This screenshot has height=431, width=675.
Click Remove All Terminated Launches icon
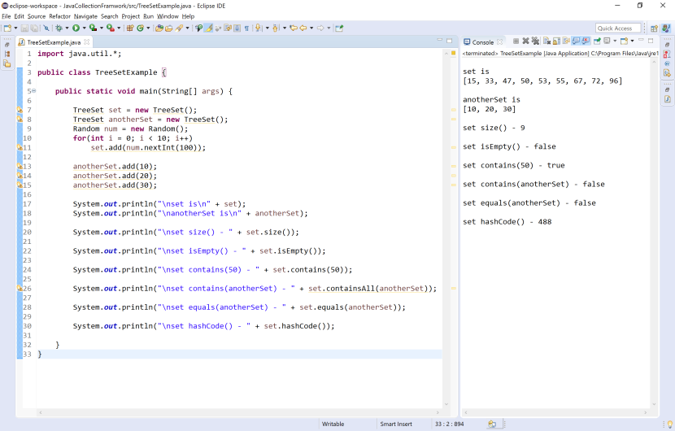[x=535, y=41]
